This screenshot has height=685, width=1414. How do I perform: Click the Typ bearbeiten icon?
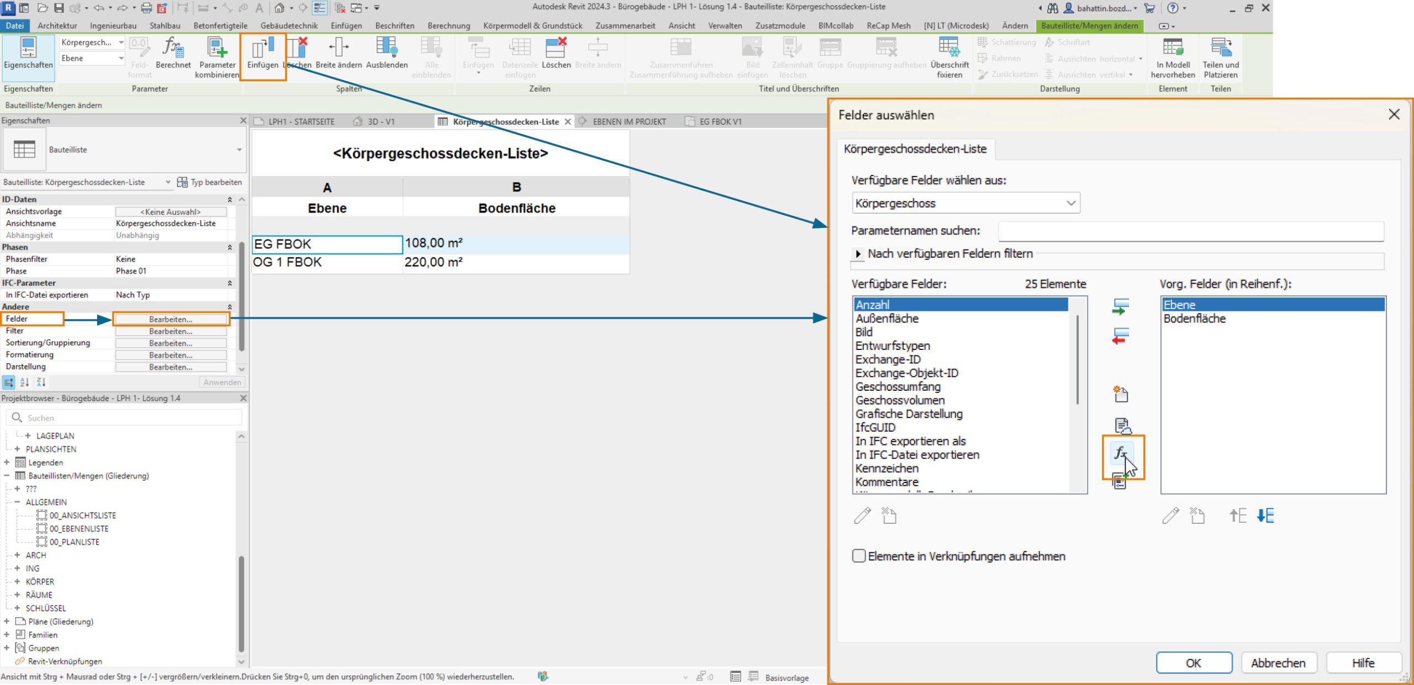pyautogui.click(x=182, y=182)
